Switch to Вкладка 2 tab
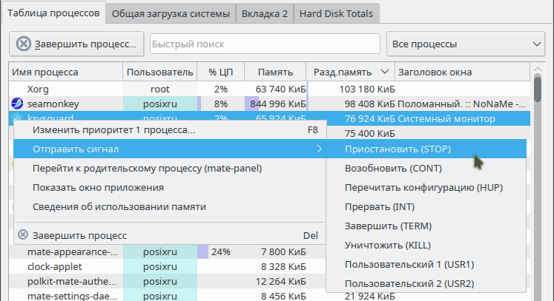This screenshot has height=301, width=554. point(265,14)
